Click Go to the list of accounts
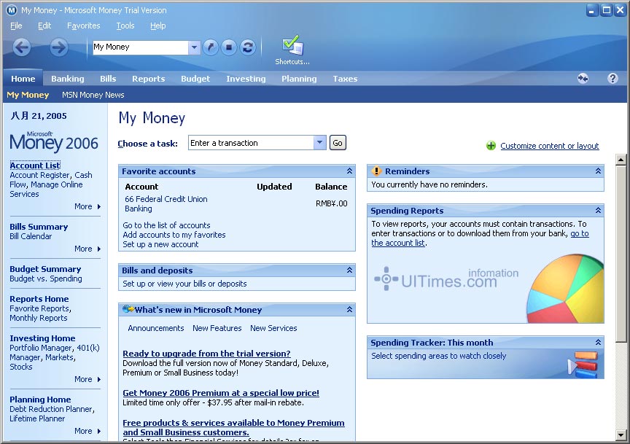This screenshot has height=444, width=630. pyautogui.click(x=166, y=225)
